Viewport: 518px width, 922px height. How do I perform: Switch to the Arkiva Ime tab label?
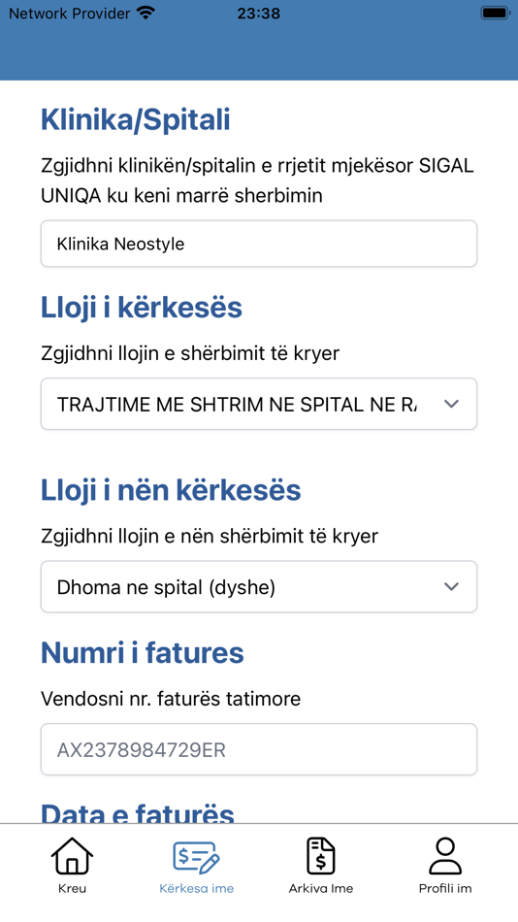click(x=321, y=888)
